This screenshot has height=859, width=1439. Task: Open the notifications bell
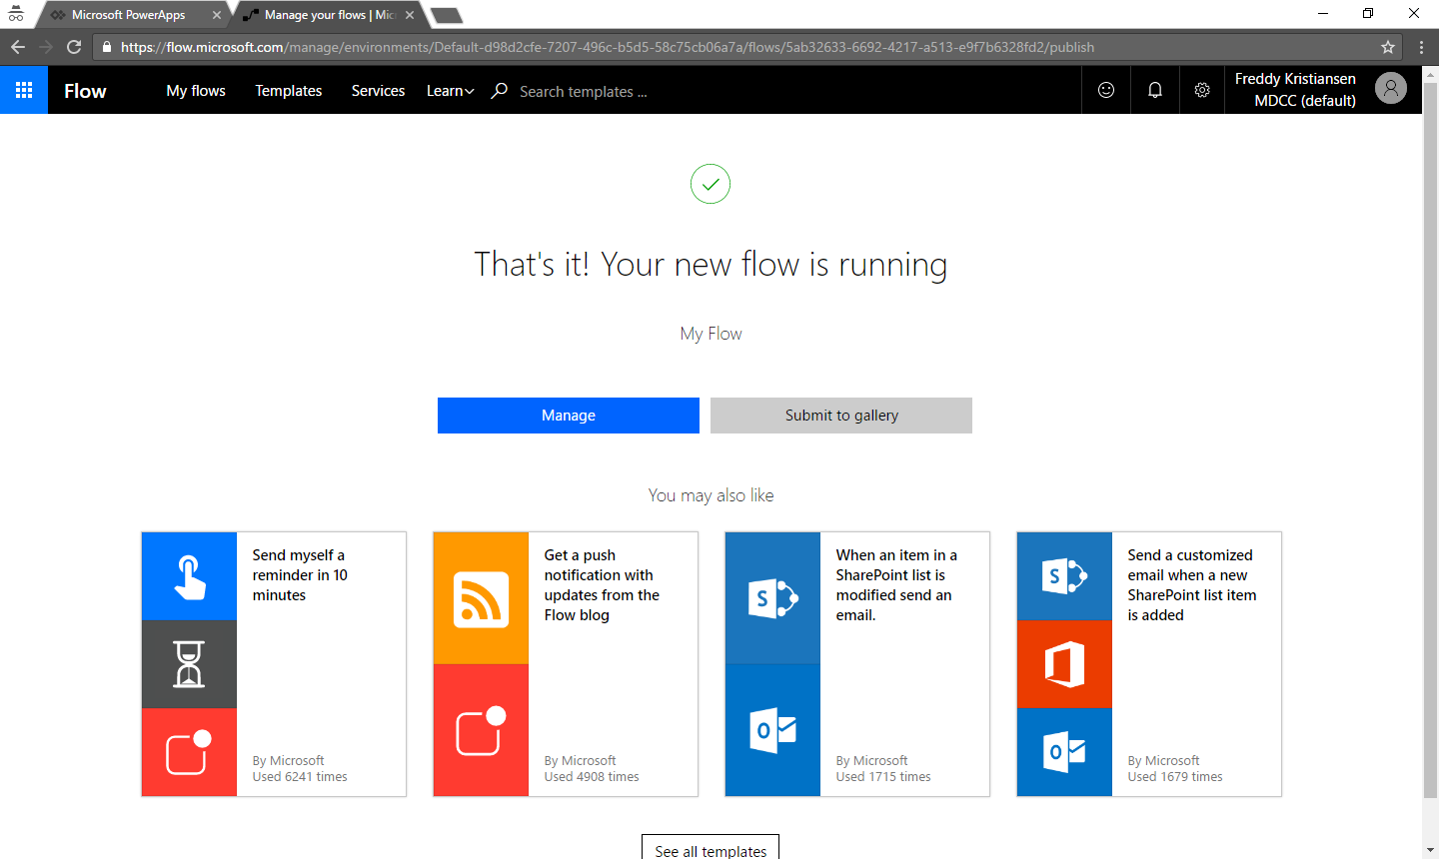(1154, 90)
